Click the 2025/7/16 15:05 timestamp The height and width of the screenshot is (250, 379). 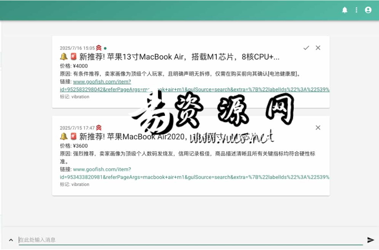pos(77,48)
